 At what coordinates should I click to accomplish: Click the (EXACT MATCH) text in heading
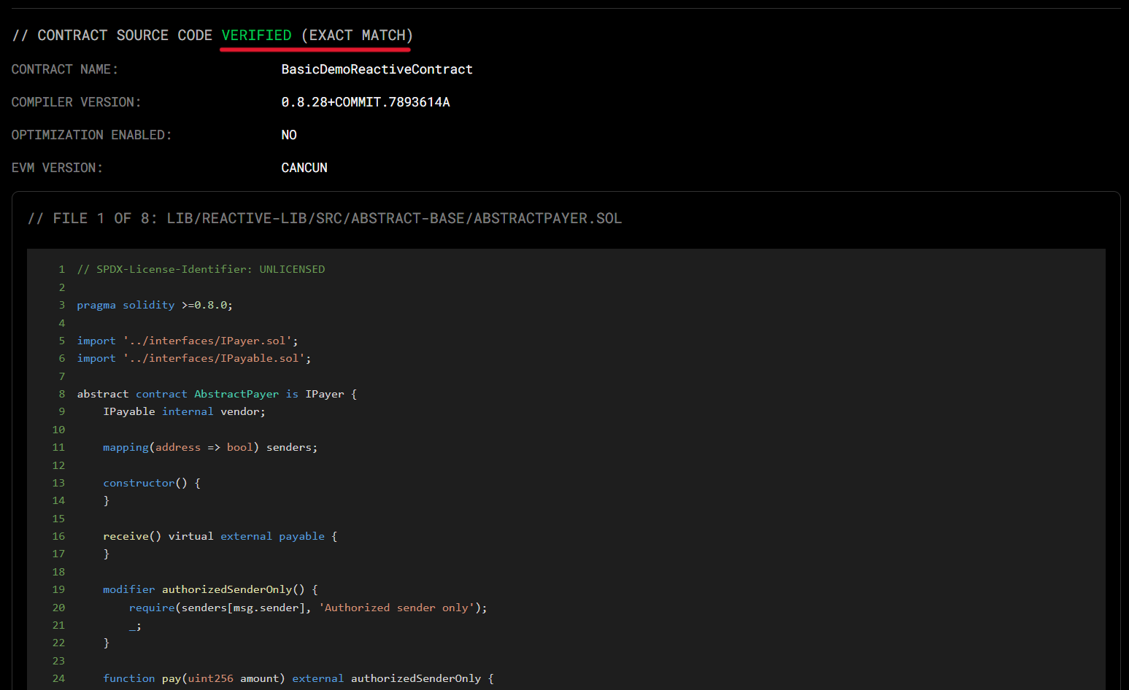(357, 35)
